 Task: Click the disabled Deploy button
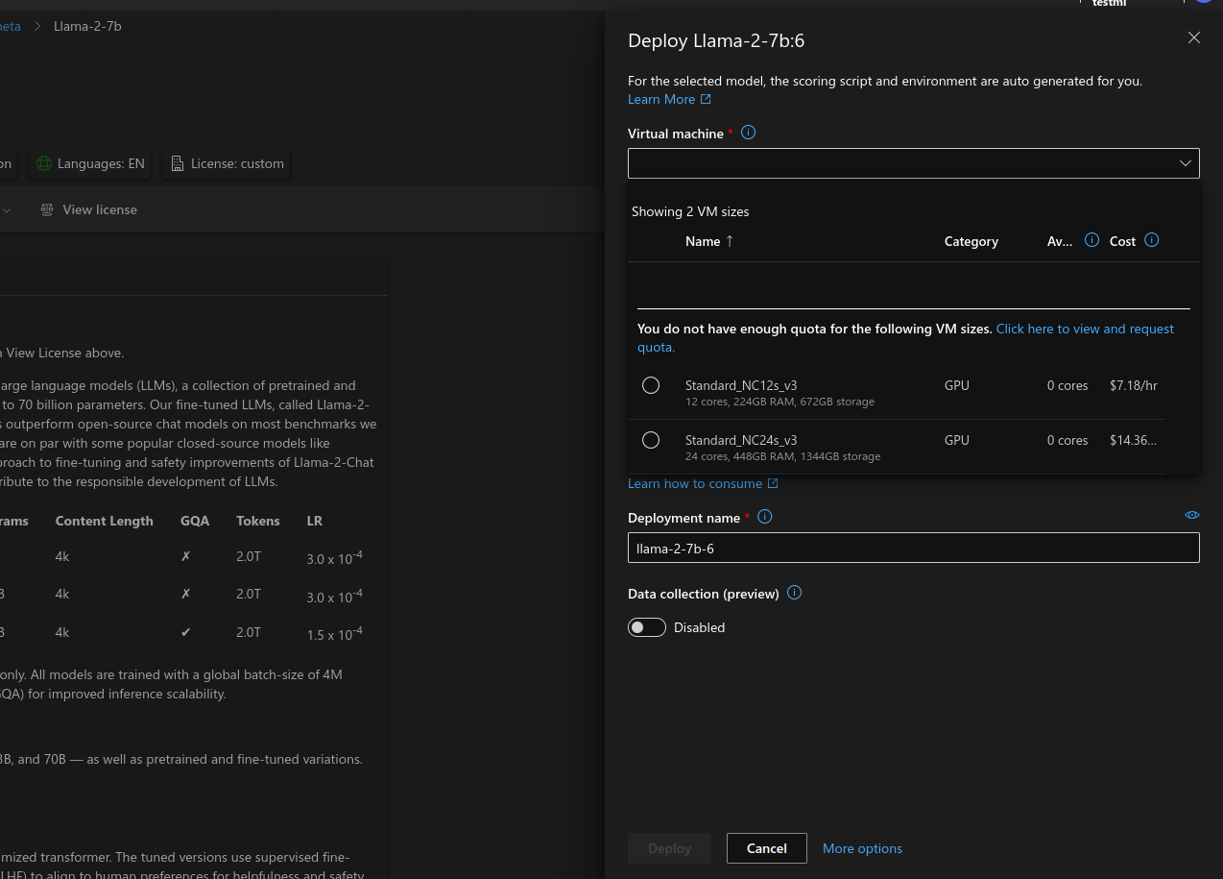tap(669, 848)
